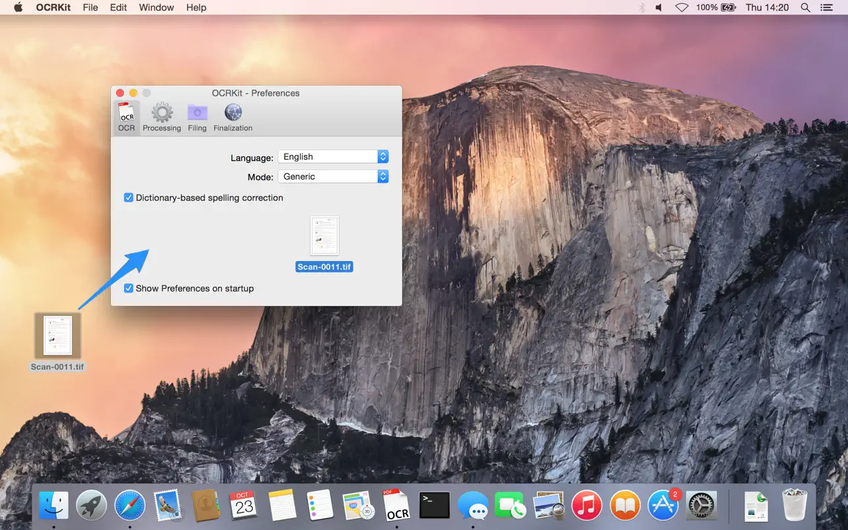Open the Language dropdown set to English

coord(333,157)
